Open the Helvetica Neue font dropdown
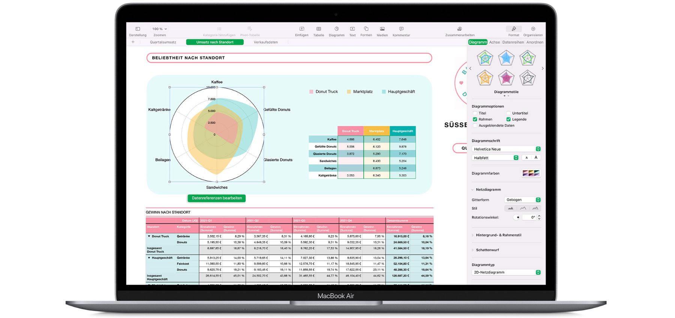Screen dimensions: 675x318 coord(506,149)
